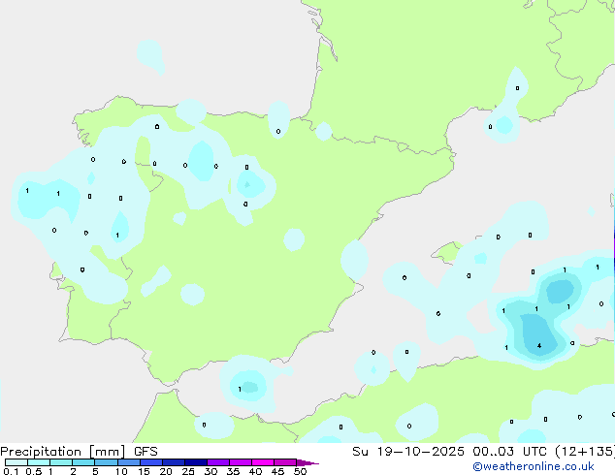The width and height of the screenshot is (615, 475).
Task: Click the 0.5–1 mm legend swatch
Action: pos(39,462)
